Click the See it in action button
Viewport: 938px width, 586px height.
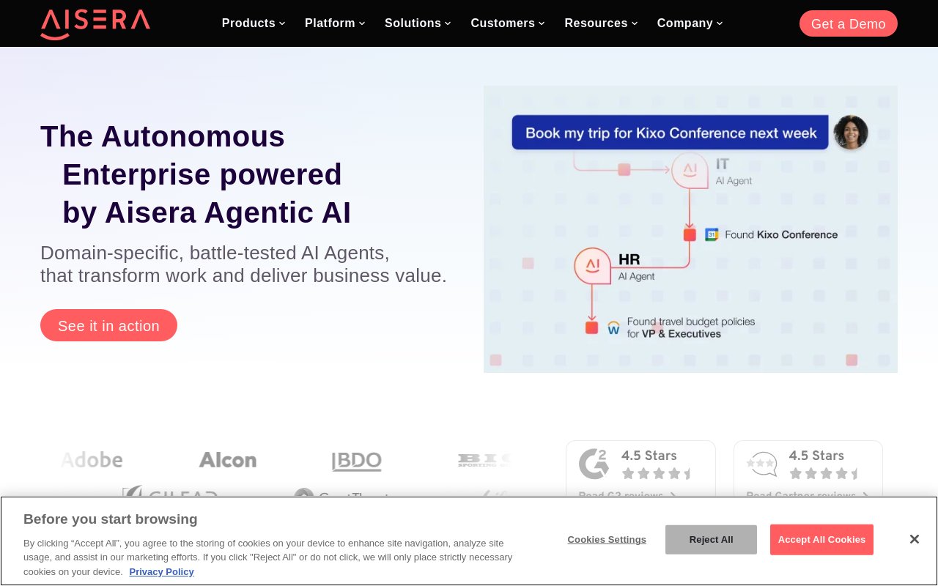pyautogui.click(x=108, y=325)
